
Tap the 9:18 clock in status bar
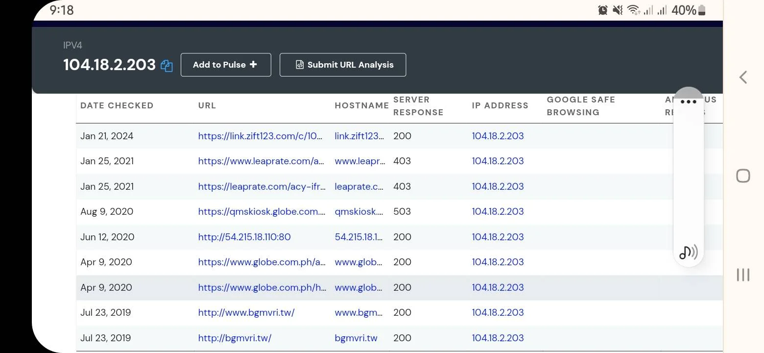pos(62,10)
